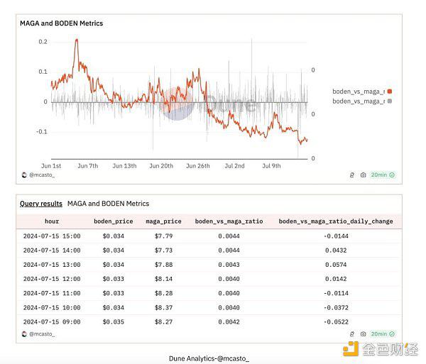Click the $7.73 maga_price cell
Screen dimensions: 426x364
tap(163, 250)
